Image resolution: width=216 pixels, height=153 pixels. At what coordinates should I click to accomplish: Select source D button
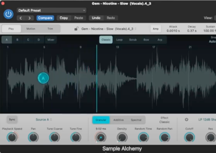tap(39, 40)
